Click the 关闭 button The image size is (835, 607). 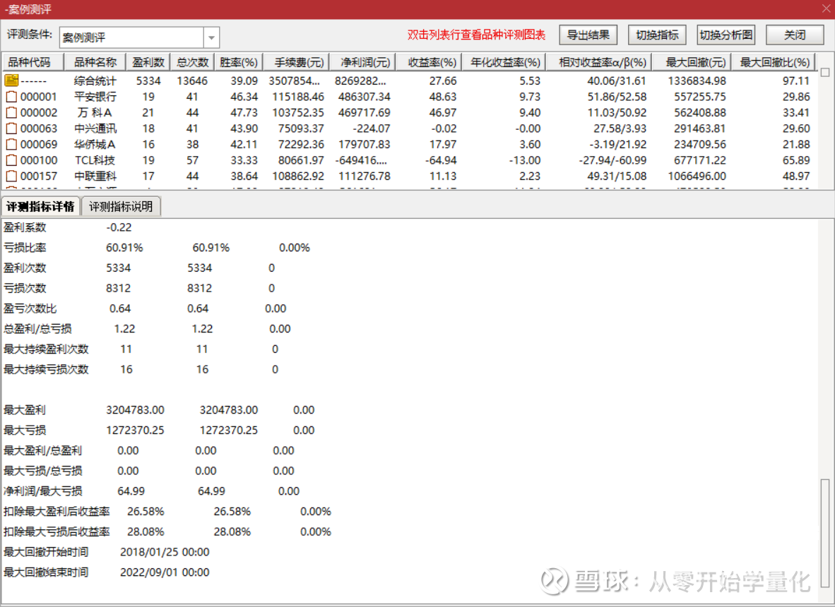[x=794, y=35]
